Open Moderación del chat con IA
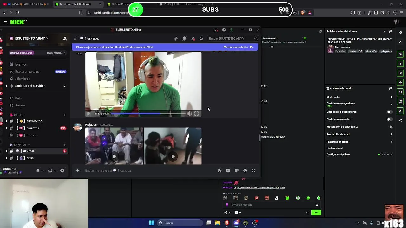The height and width of the screenshot is (228, 406). [359, 127]
